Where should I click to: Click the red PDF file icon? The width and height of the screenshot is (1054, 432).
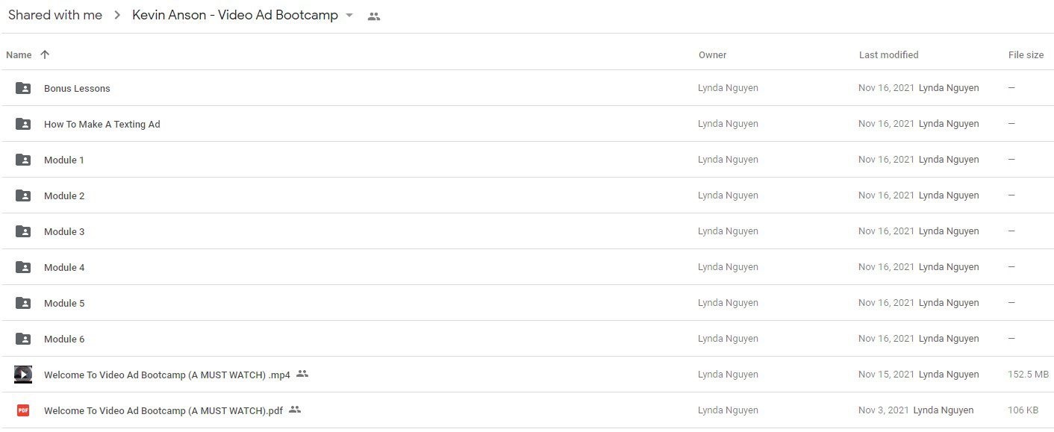pyautogui.click(x=23, y=410)
